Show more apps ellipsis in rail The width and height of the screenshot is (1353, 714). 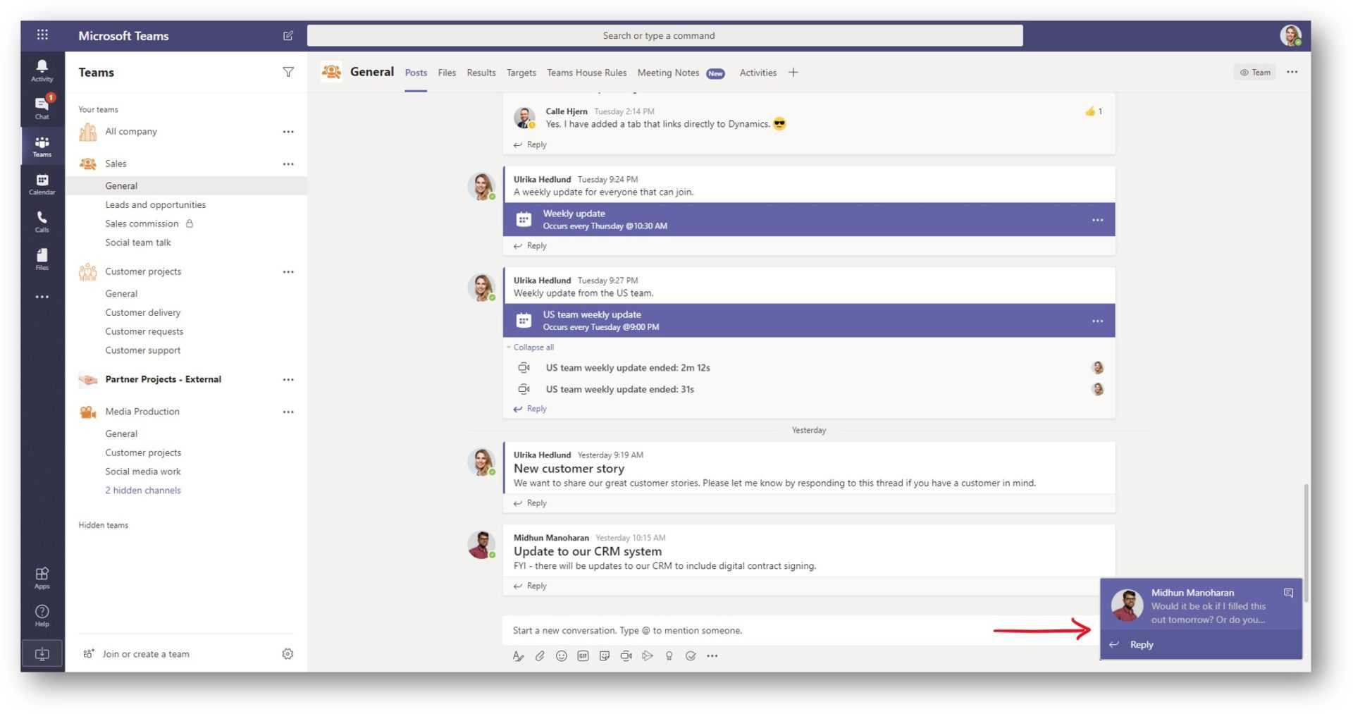tap(42, 297)
